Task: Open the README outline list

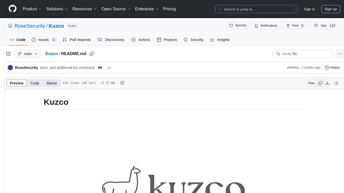Action: click(336, 83)
